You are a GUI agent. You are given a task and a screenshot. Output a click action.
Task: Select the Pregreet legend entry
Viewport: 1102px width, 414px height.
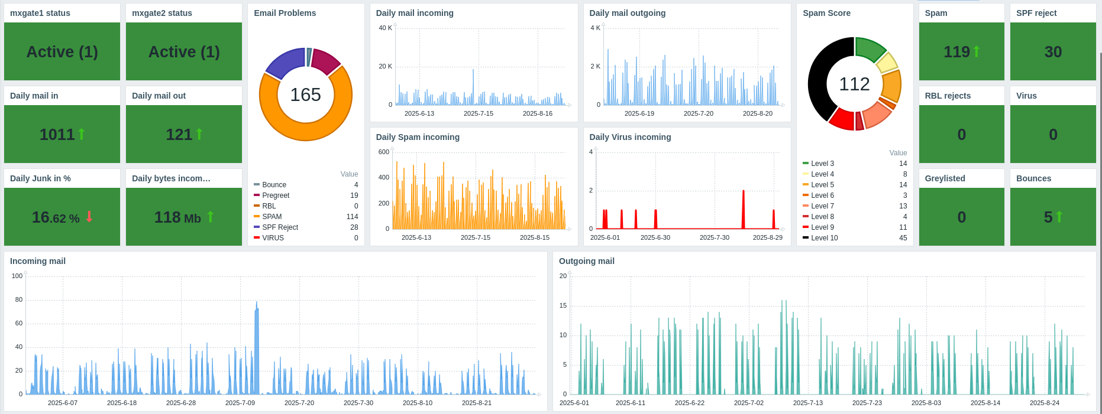pyautogui.click(x=276, y=195)
